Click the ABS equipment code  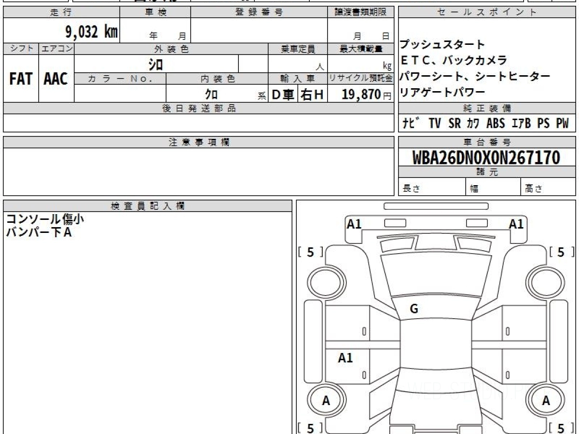pos(496,123)
